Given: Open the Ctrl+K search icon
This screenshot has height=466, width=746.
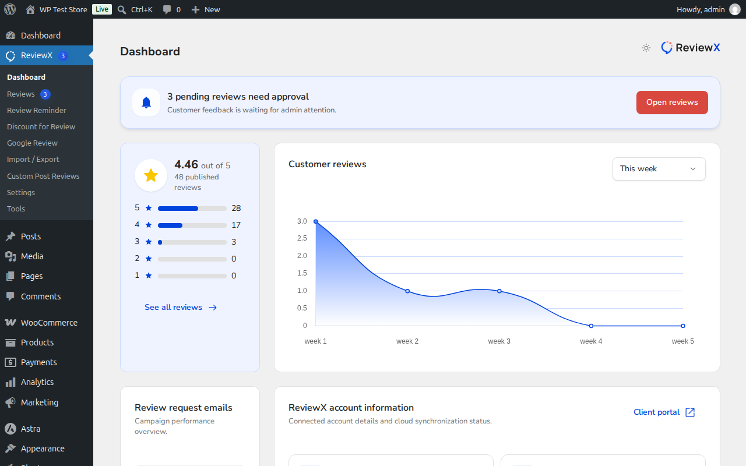Looking at the screenshot, I should coord(122,9).
